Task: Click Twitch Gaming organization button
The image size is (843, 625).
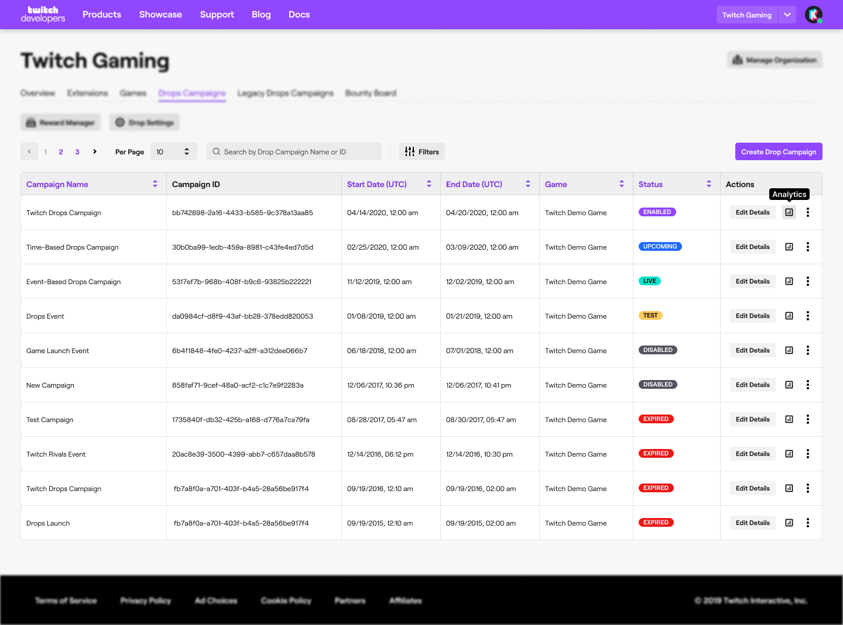Action: 747,15
